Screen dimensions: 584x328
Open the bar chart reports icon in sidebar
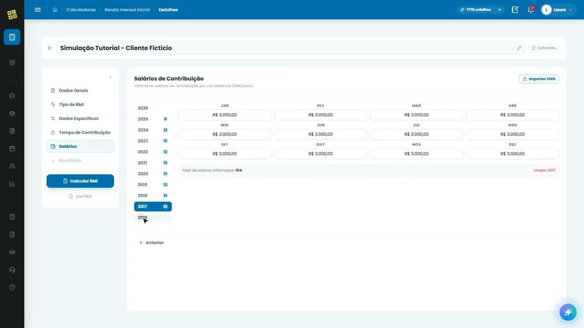pyautogui.click(x=12, y=184)
